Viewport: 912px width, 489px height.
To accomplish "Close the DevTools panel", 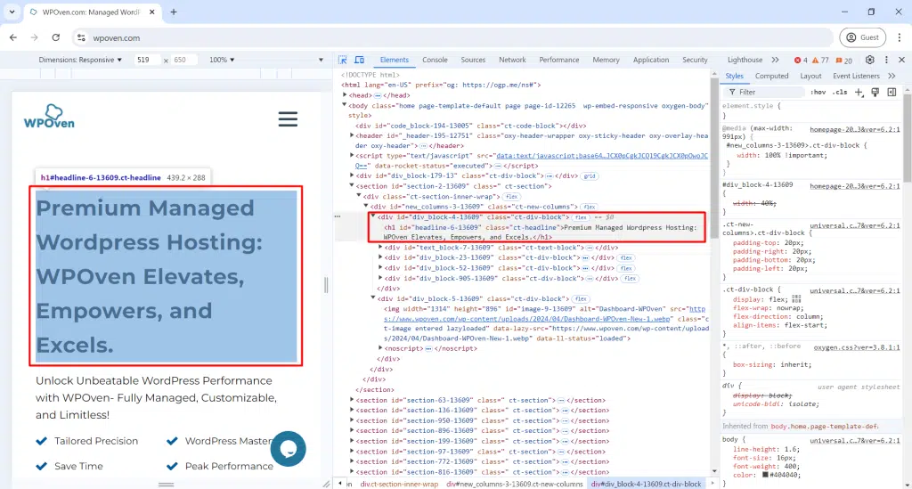I will tap(901, 60).
